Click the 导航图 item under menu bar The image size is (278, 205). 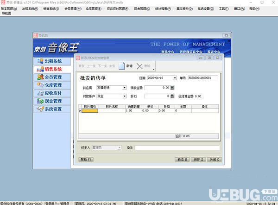6,13
